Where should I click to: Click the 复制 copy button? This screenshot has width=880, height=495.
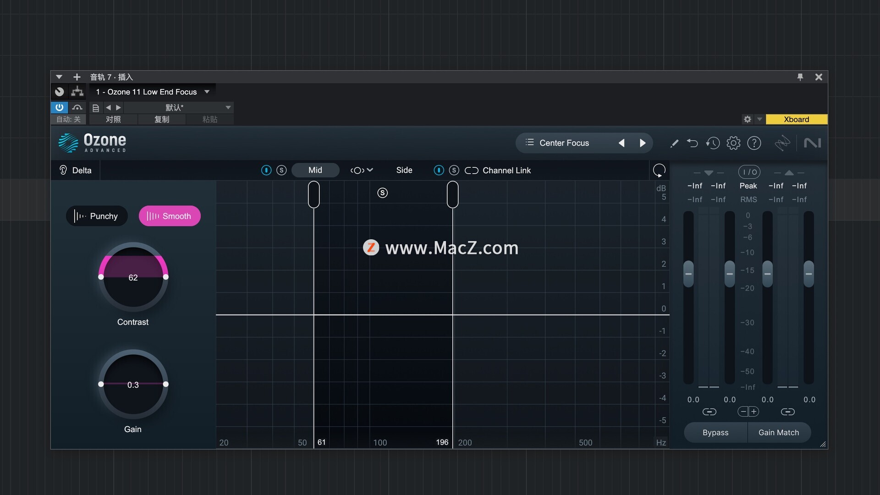point(162,119)
